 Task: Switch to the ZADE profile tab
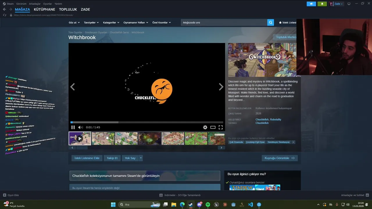point(85,9)
